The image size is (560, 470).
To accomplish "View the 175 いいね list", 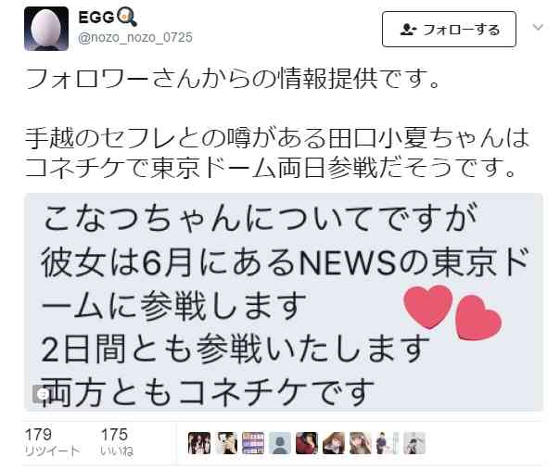I will (117, 442).
